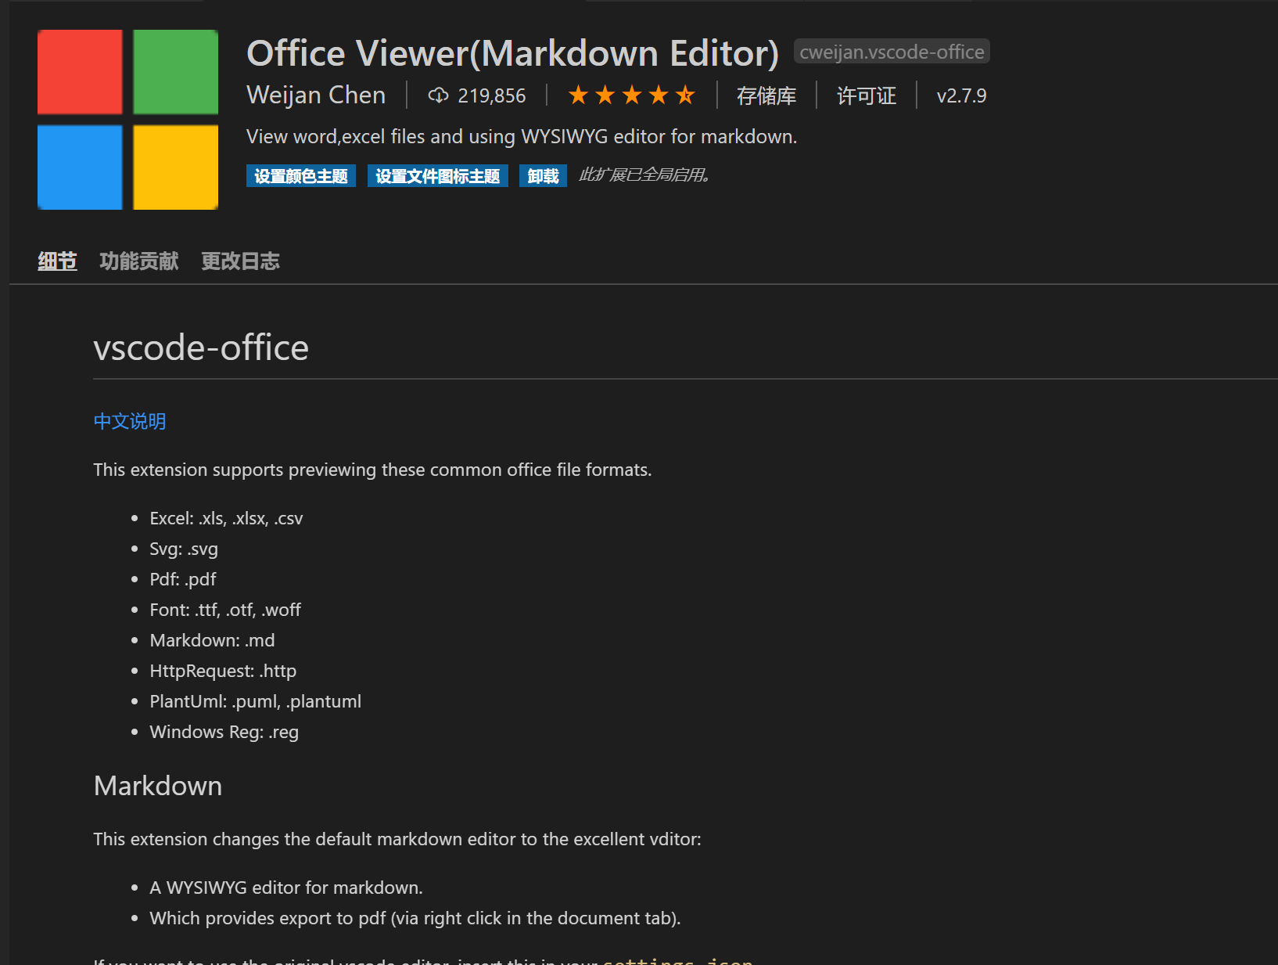Open the 中文说明 link
Image resolution: width=1278 pixels, height=965 pixels.
pyautogui.click(x=130, y=421)
